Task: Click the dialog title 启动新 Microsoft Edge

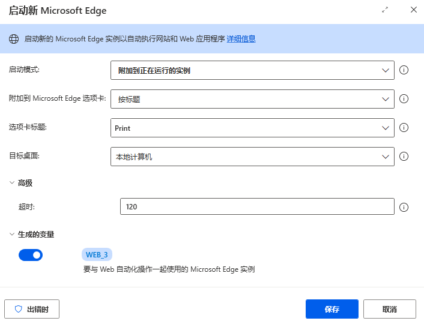Action: pos(58,11)
